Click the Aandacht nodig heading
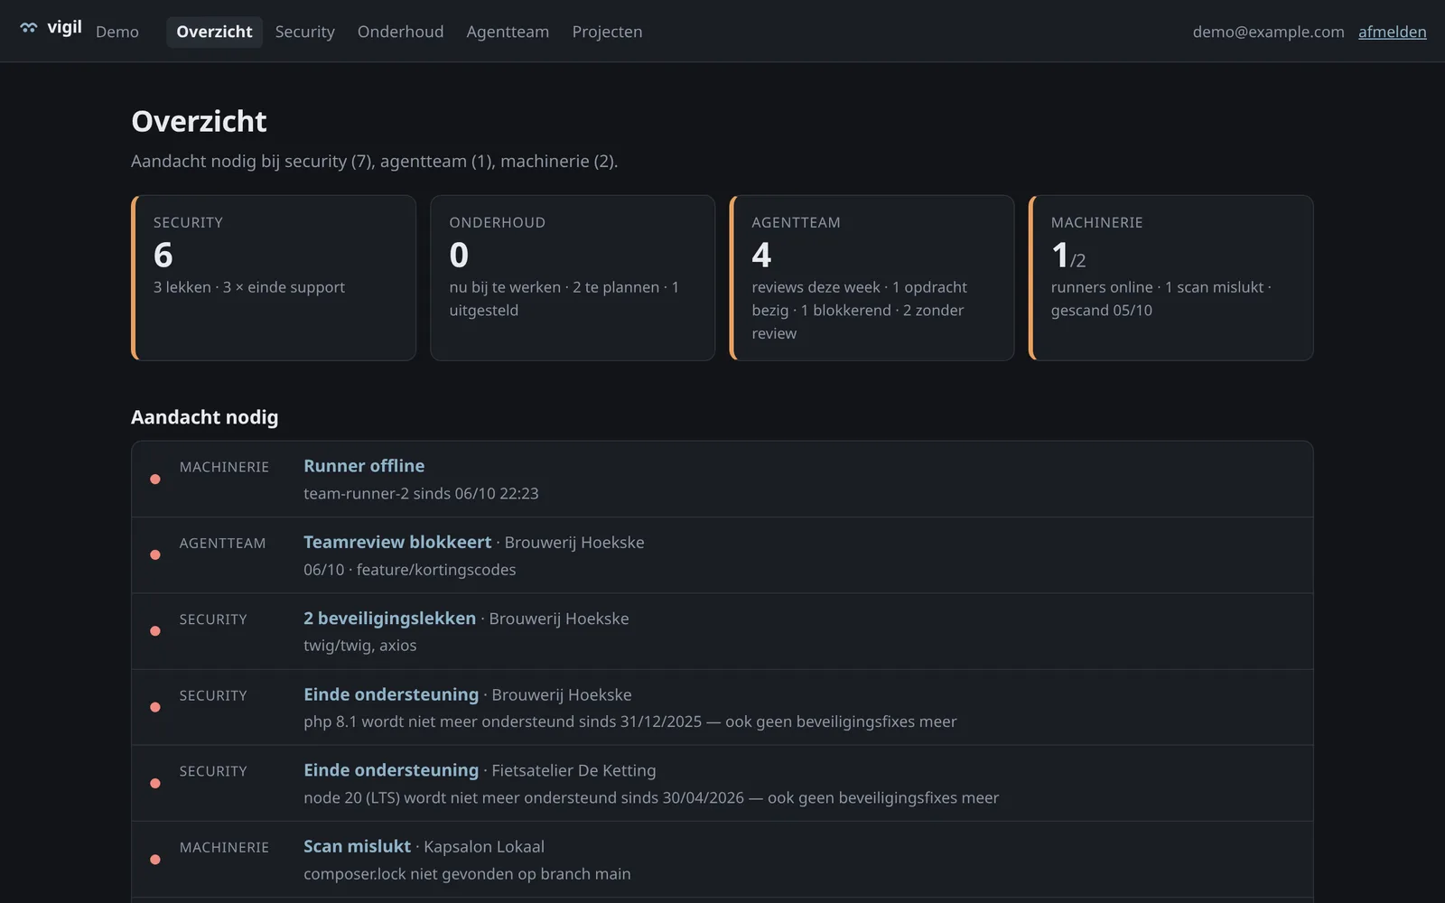 [204, 417]
